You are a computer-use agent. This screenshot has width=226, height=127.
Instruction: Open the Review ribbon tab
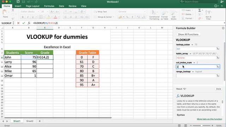[x=72, y=6]
